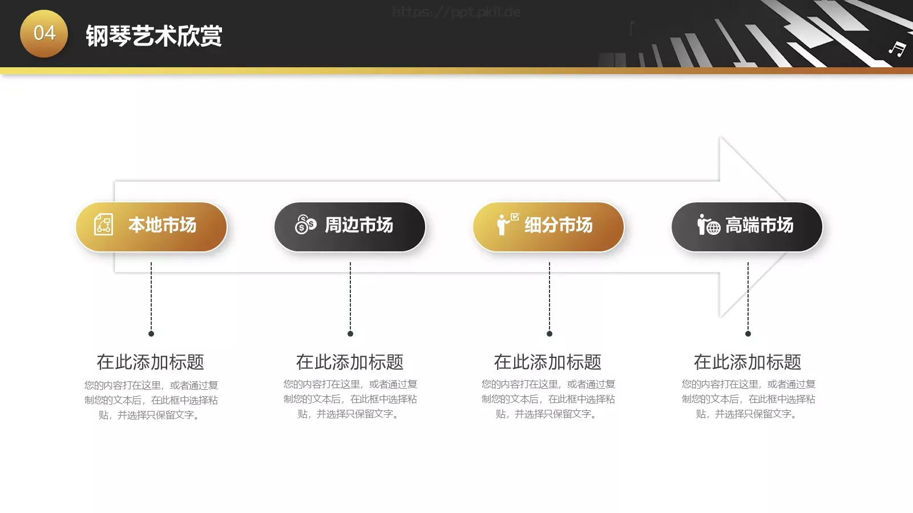Click the person-globe icon beside 高端市场

[x=708, y=225]
